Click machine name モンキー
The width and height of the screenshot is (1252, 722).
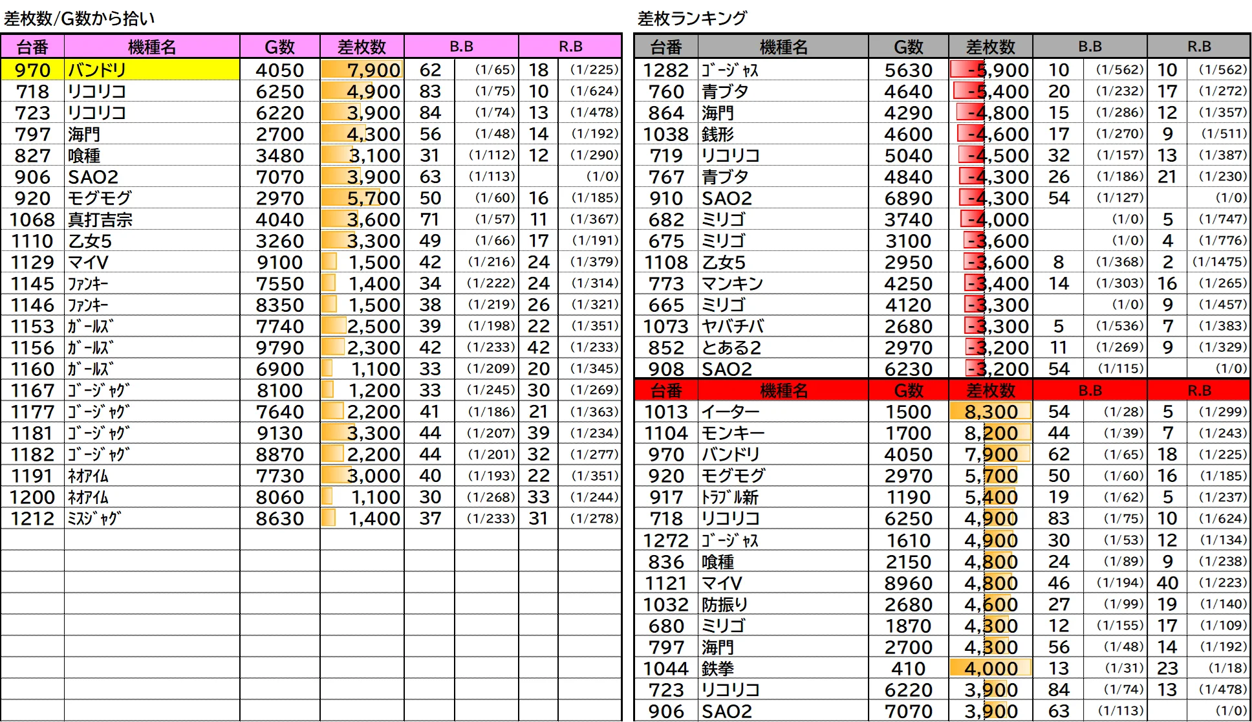pos(733,433)
